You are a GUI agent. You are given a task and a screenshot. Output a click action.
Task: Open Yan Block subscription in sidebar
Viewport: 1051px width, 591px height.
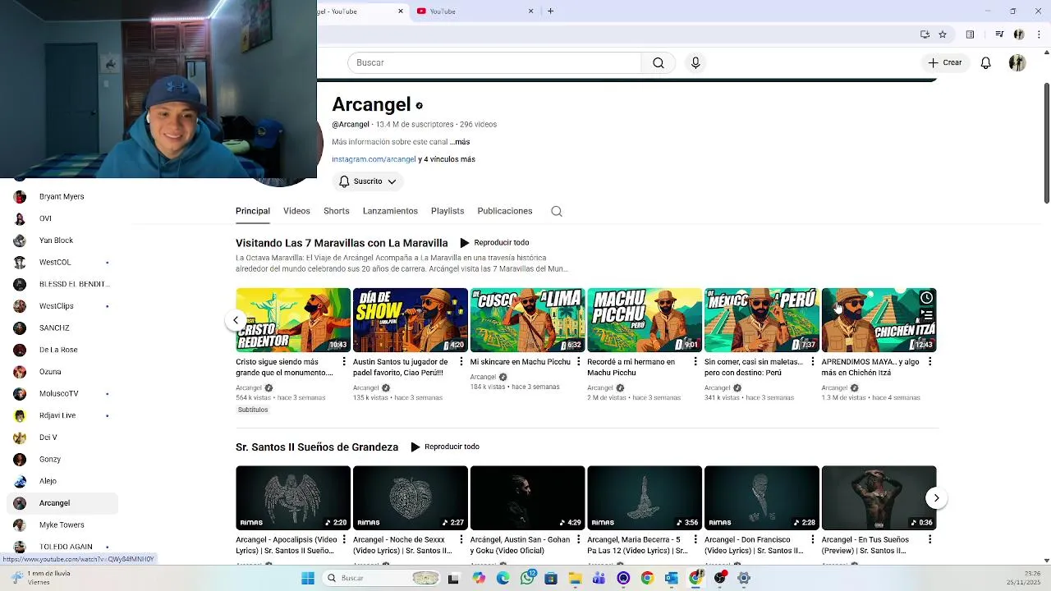62,241
